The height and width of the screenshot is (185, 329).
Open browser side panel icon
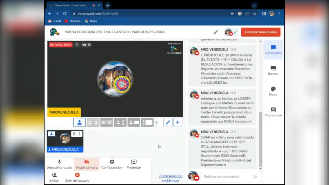(264, 14)
